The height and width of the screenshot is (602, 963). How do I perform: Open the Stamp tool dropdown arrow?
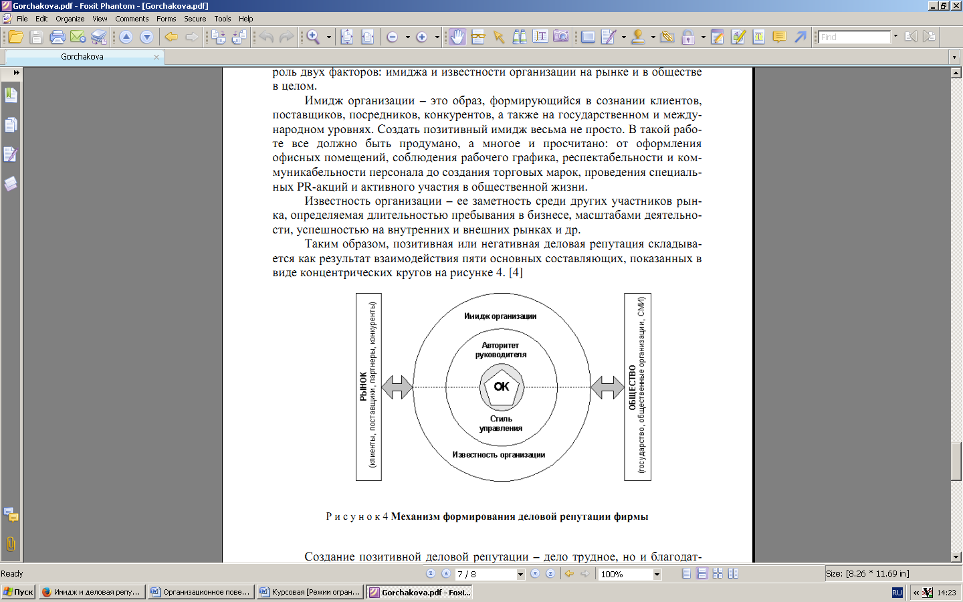653,37
